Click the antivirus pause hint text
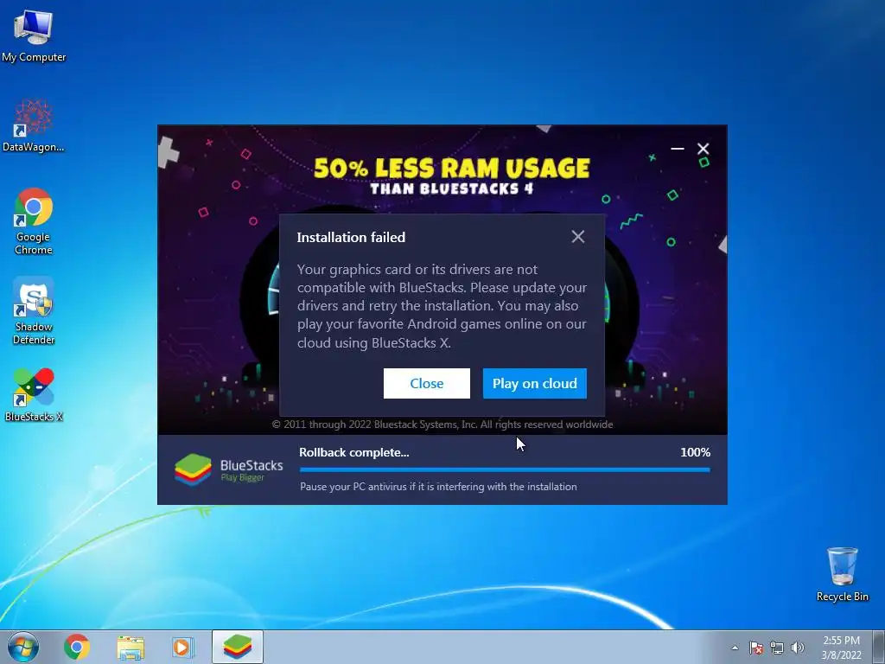885x664 pixels. pos(438,486)
